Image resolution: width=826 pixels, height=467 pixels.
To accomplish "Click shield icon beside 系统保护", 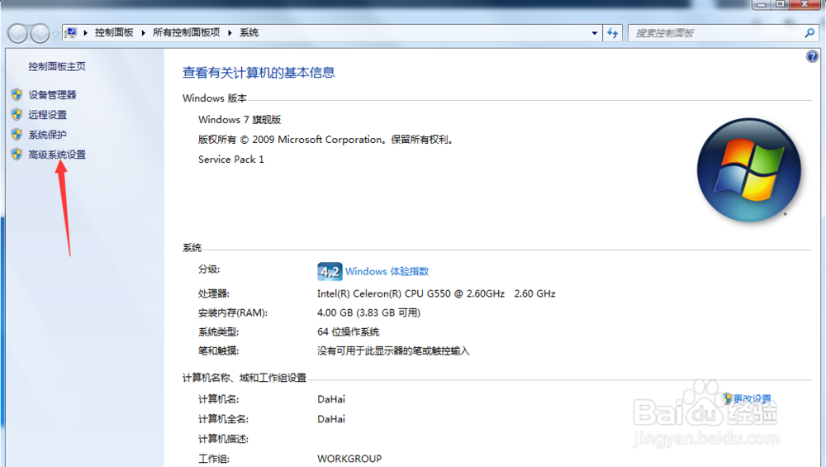I will coord(17,135).
